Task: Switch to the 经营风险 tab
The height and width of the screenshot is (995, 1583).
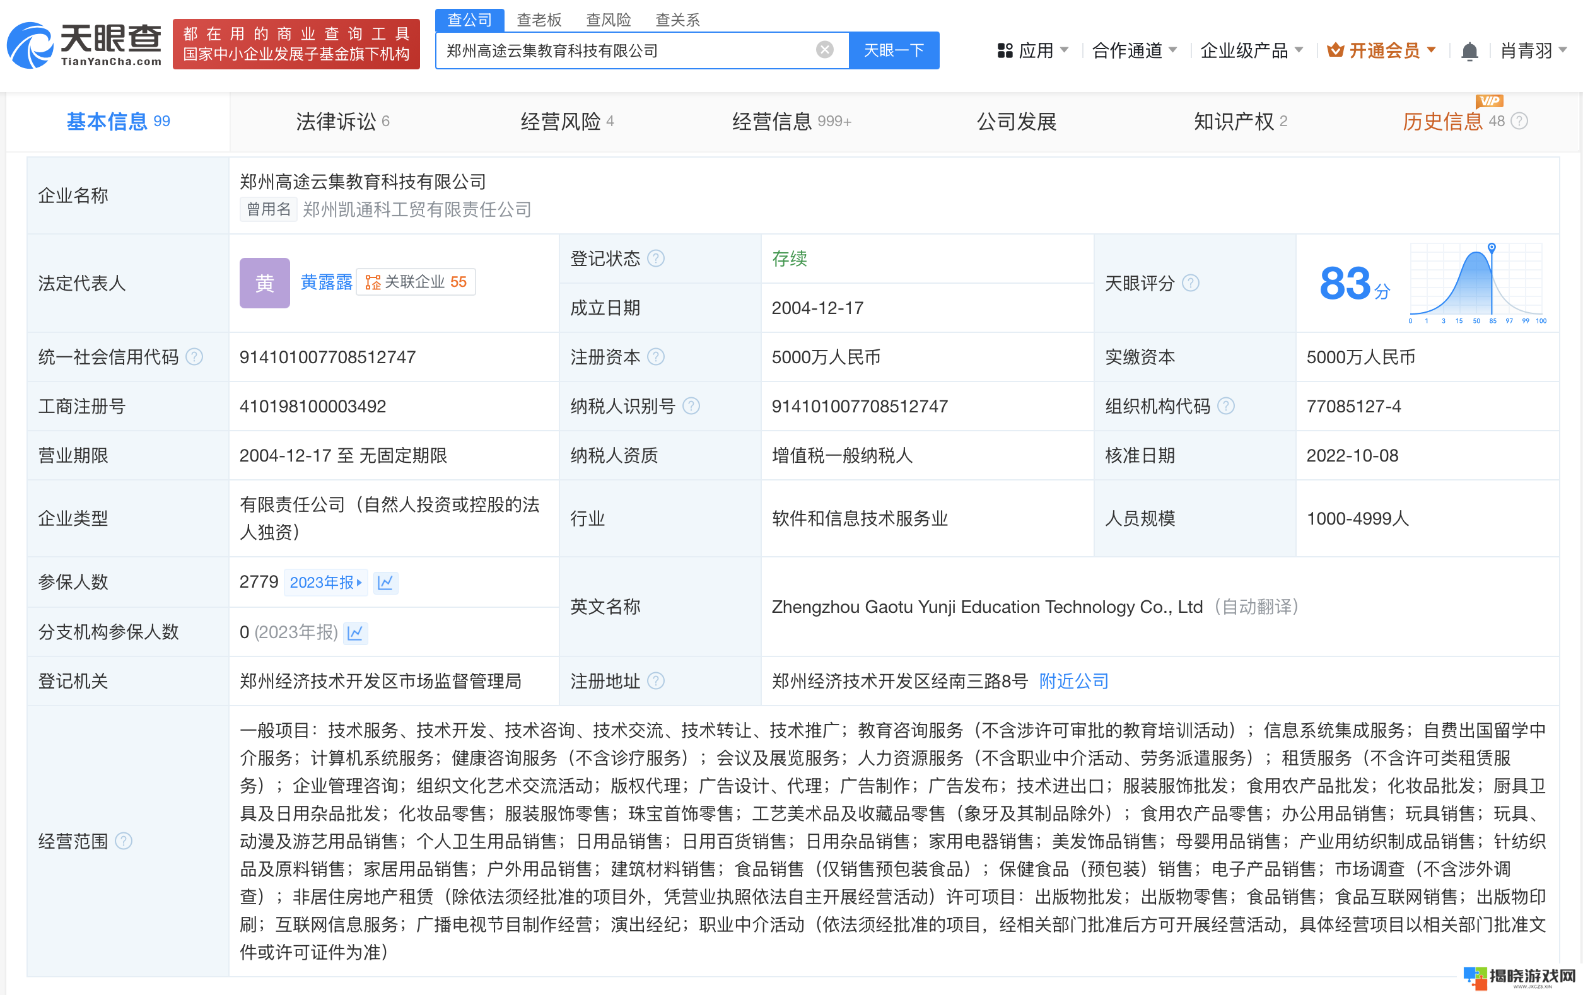Action: tap(568, 122)
